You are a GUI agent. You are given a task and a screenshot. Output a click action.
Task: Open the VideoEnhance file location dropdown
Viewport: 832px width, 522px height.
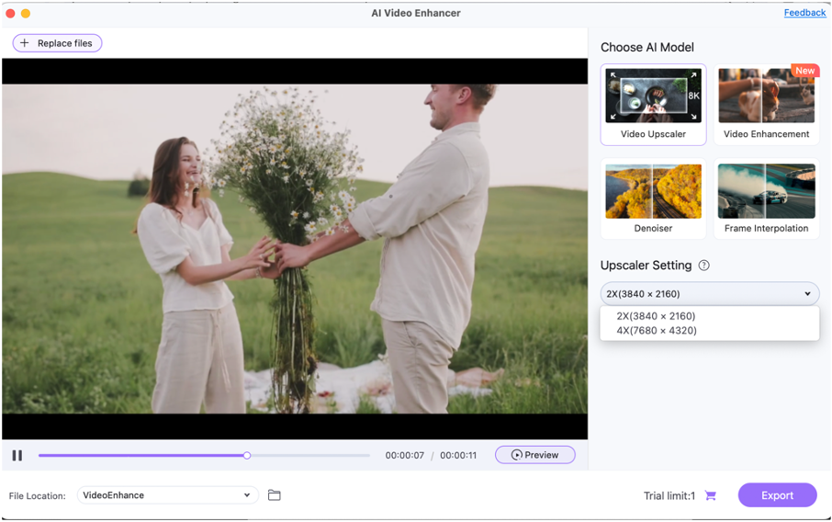point(166,495)
